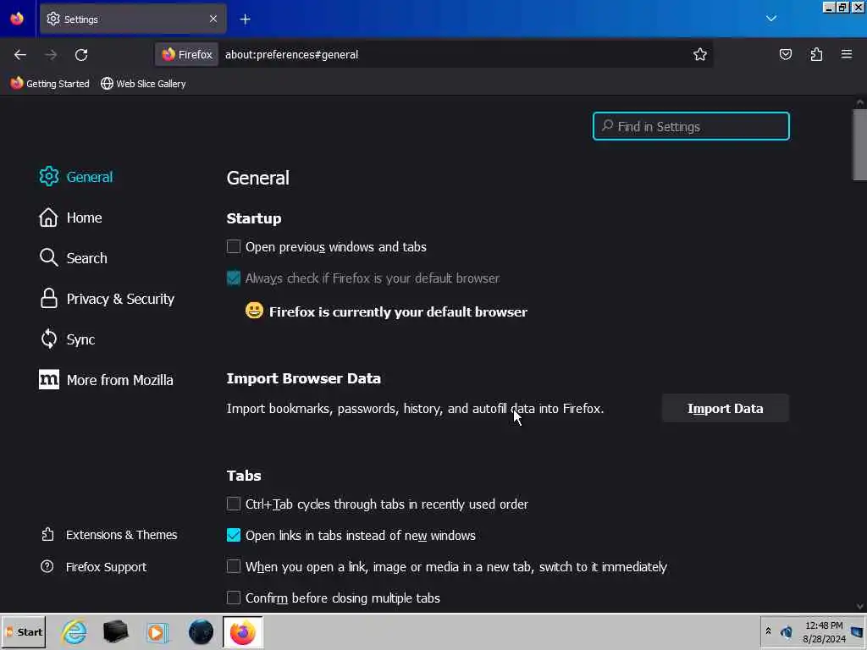
Task: Reload the current page
Action: point(81,55)
